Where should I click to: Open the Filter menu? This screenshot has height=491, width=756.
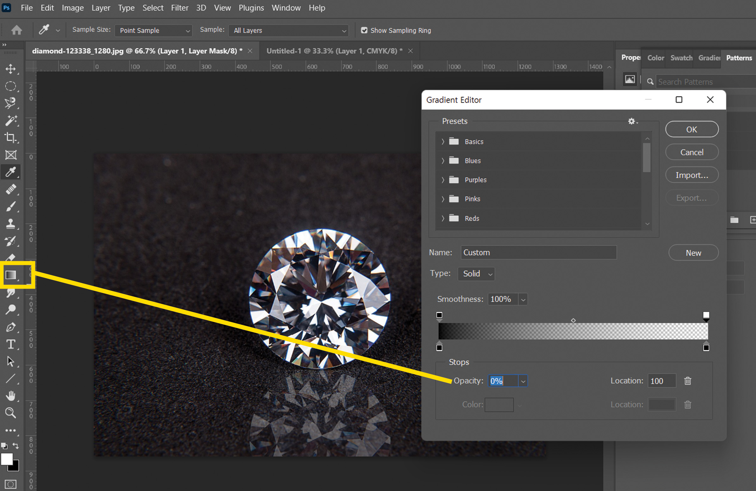point(179,8)
